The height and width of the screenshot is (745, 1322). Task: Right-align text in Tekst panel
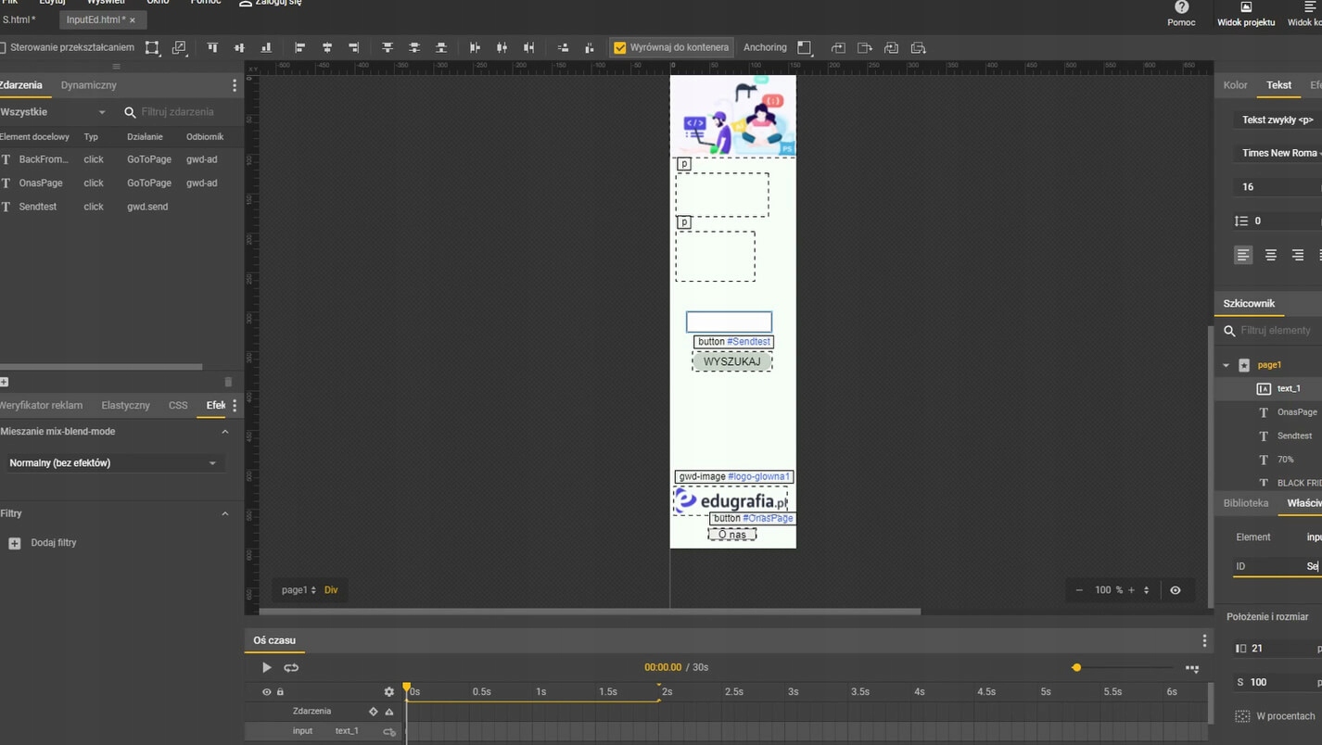click(1297, 255)
